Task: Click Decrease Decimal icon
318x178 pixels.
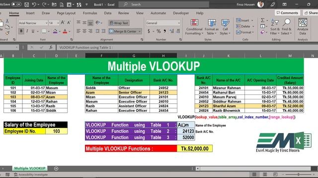Action: 178,31
